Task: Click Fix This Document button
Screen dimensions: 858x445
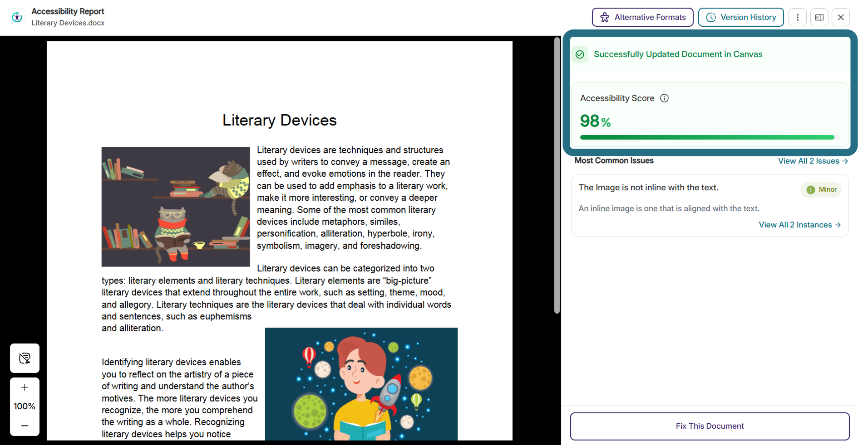Action: [710, 426]
